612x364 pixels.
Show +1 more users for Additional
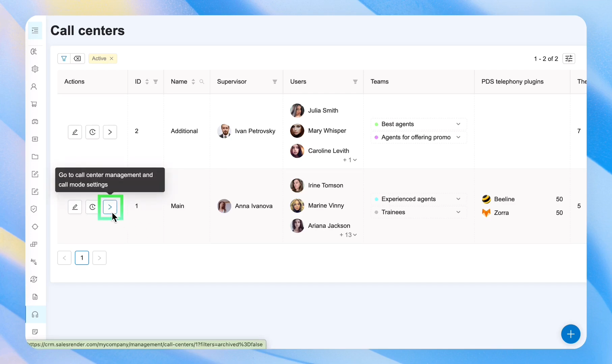point(350,160)
